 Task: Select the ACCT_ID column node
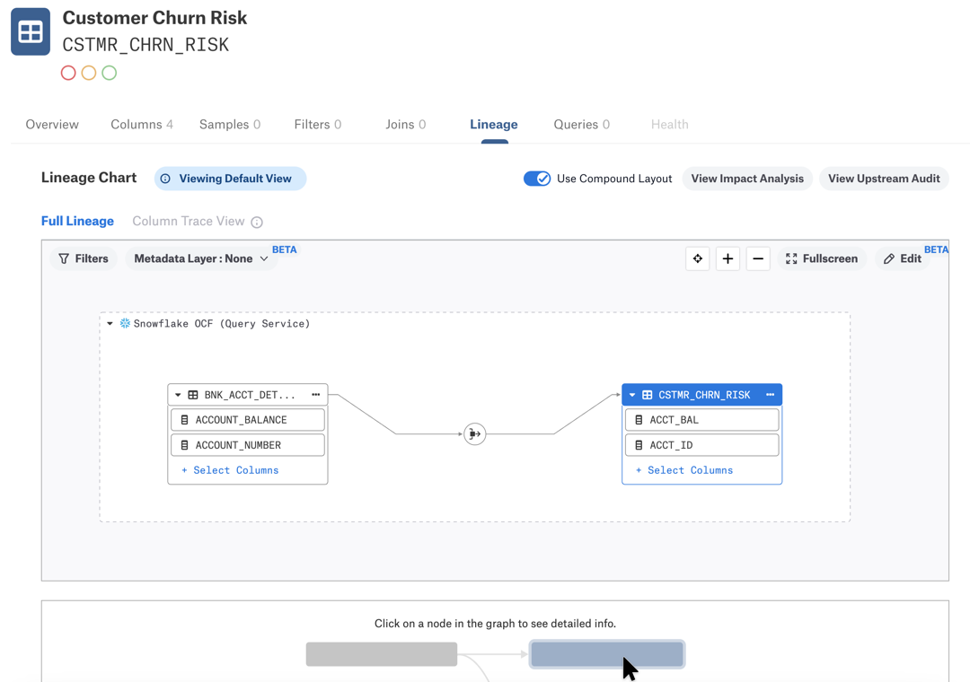pyautogui.click(x=702, y=445)
